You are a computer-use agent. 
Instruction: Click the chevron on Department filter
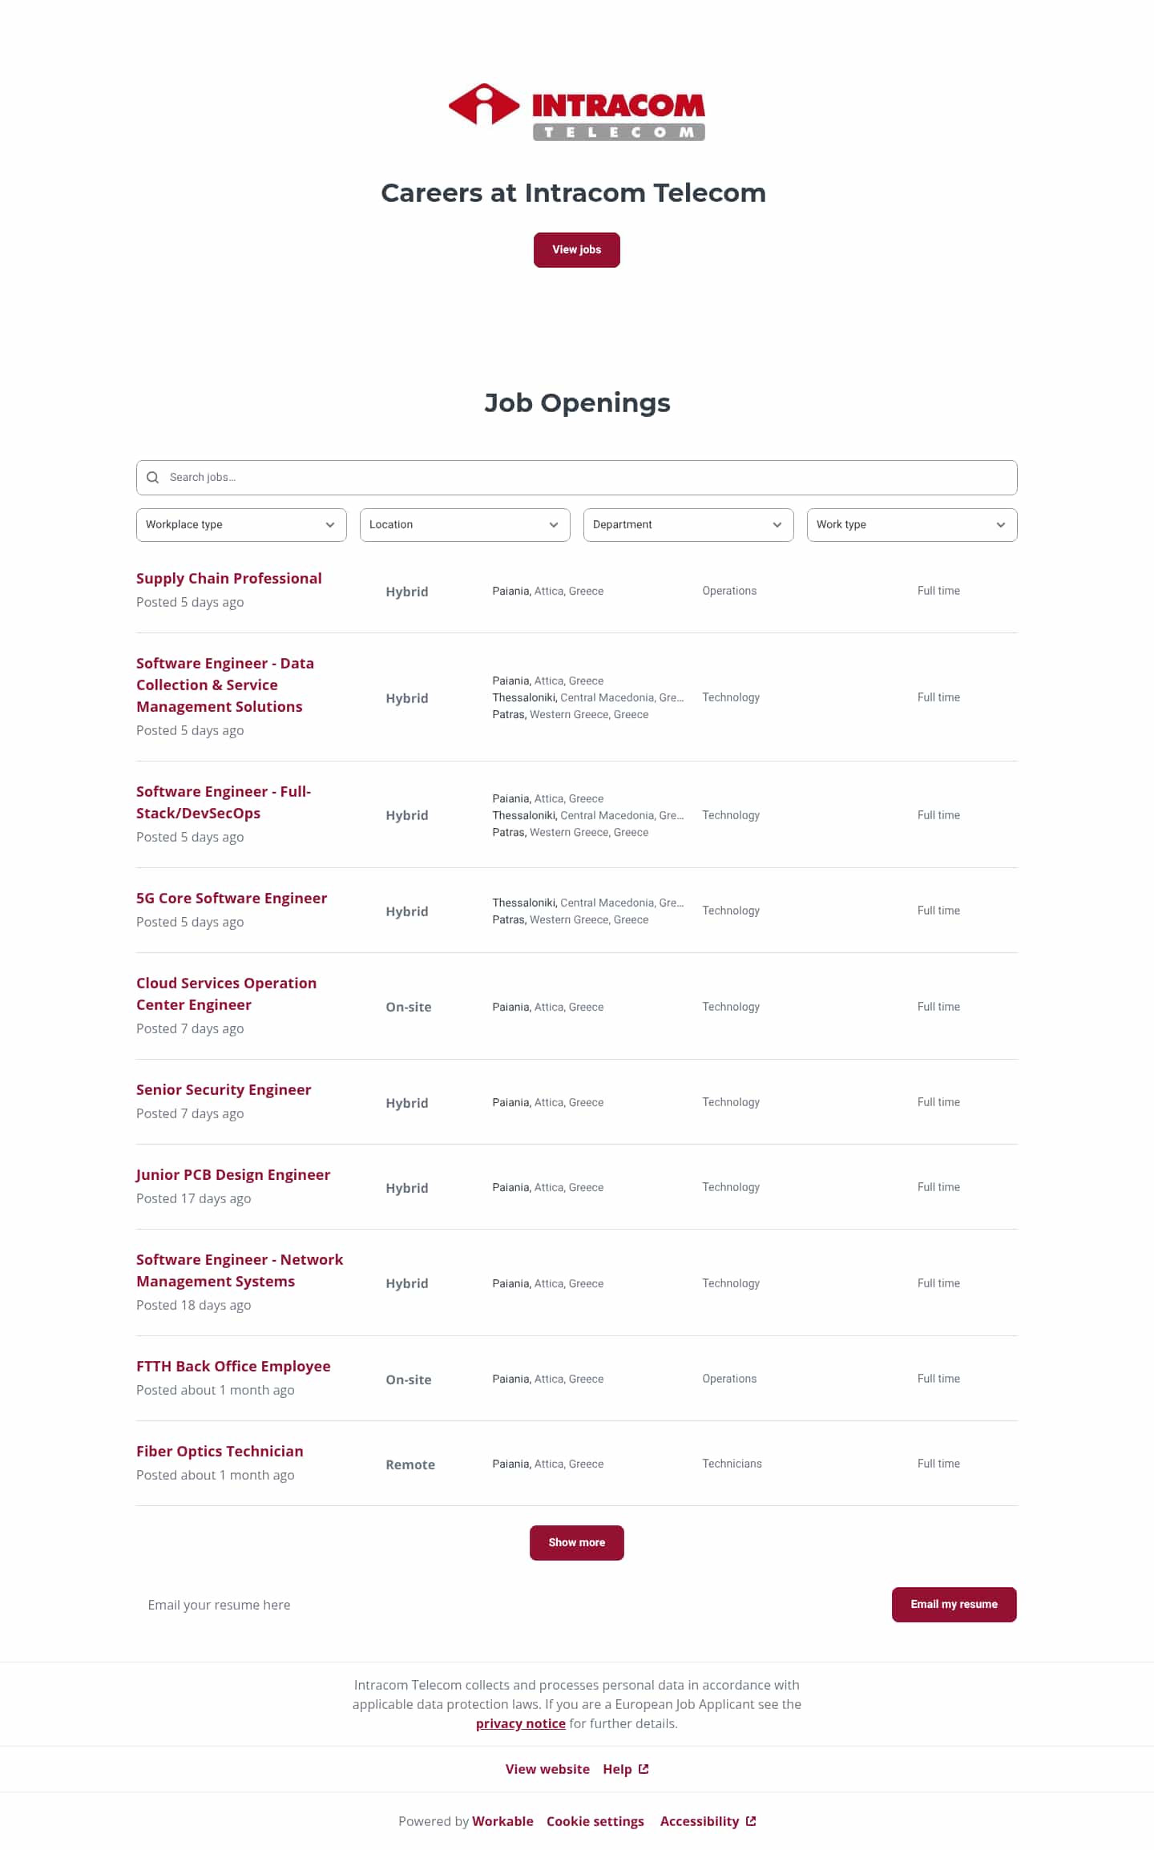pyautogui.click(x=777, y=525)
